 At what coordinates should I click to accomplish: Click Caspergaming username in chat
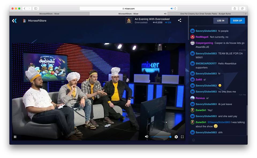coord(204,43)
